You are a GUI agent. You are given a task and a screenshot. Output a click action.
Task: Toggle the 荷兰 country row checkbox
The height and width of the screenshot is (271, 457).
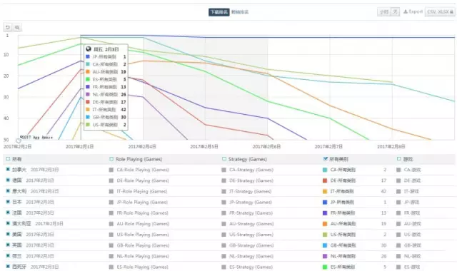8,256
